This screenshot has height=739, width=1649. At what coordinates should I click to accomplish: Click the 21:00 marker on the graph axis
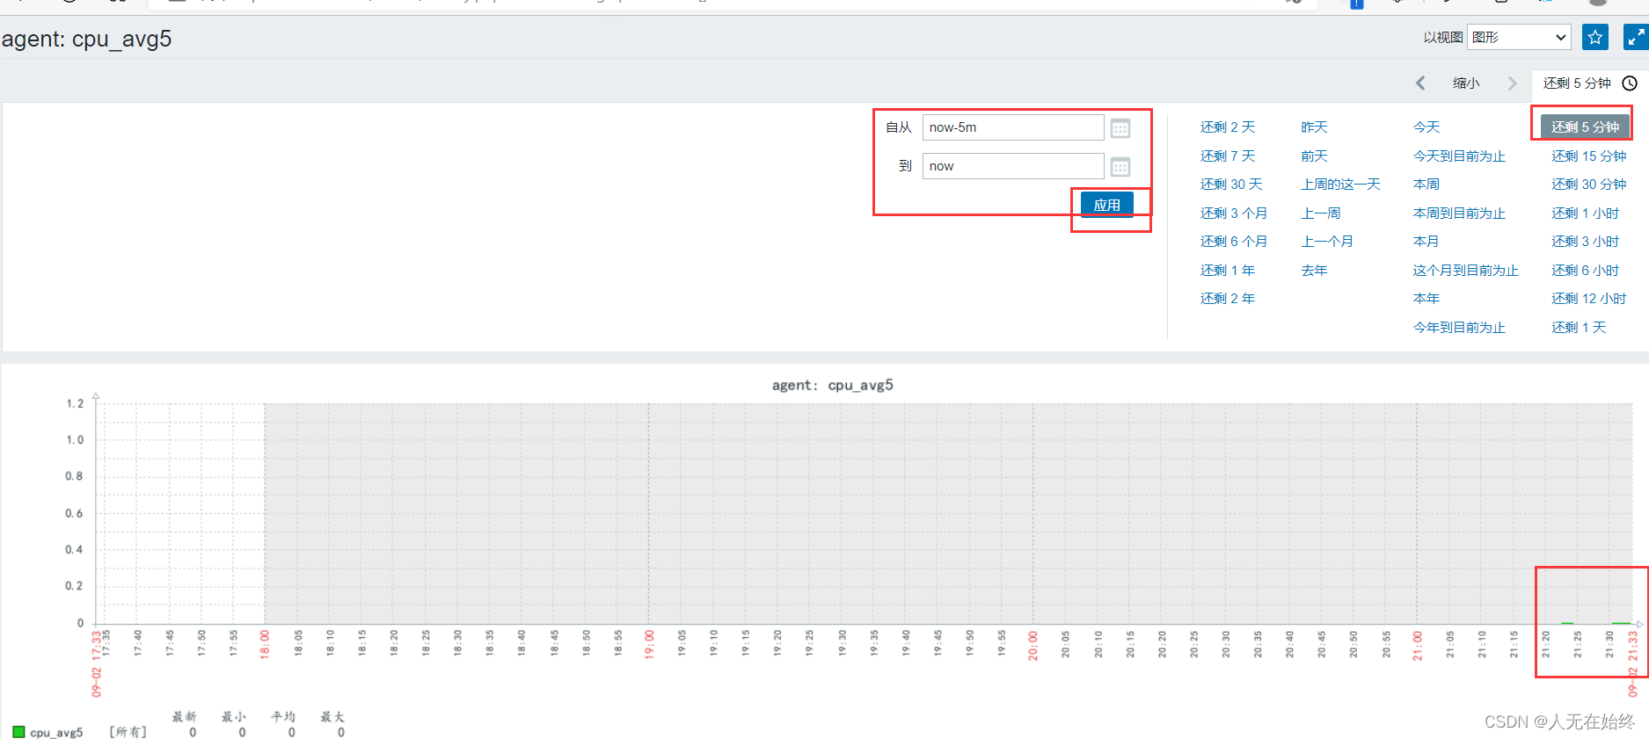1417,644
